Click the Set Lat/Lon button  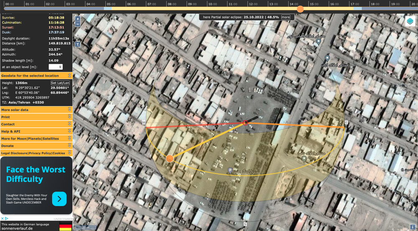pos(60,83)
